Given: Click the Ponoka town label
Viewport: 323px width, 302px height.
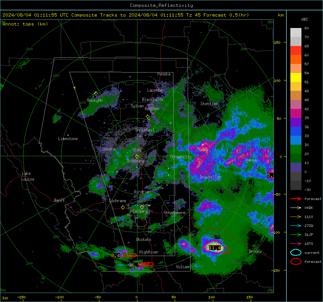Looking at the screenshot, I should coord(164,74).
